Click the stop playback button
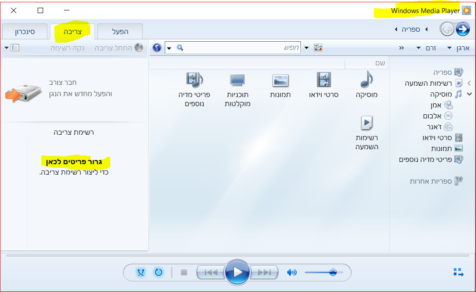 coord(184,273)
